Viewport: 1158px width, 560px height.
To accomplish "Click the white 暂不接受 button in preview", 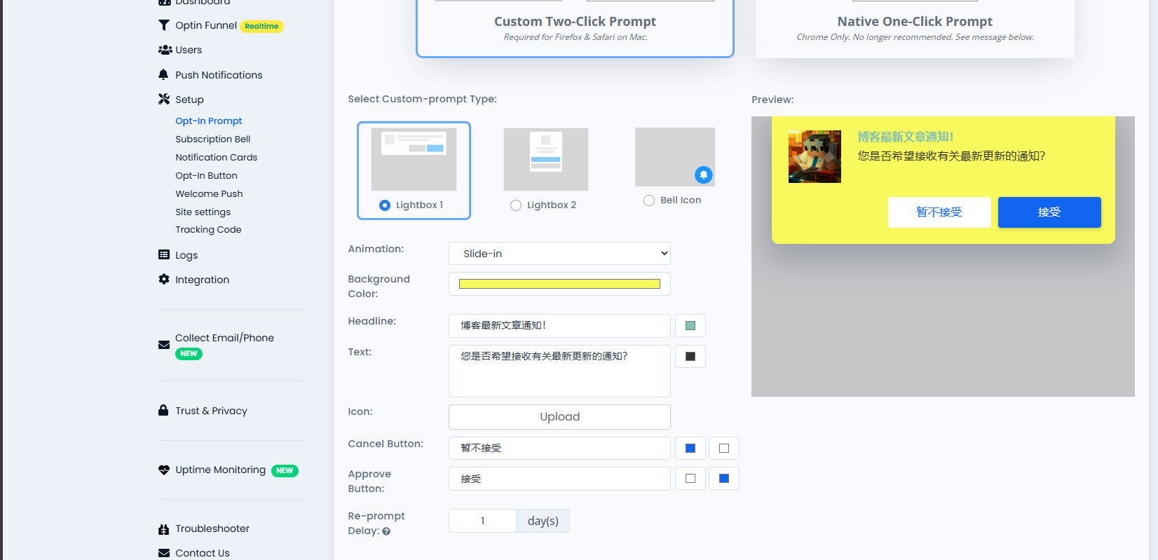I will 939,212.
